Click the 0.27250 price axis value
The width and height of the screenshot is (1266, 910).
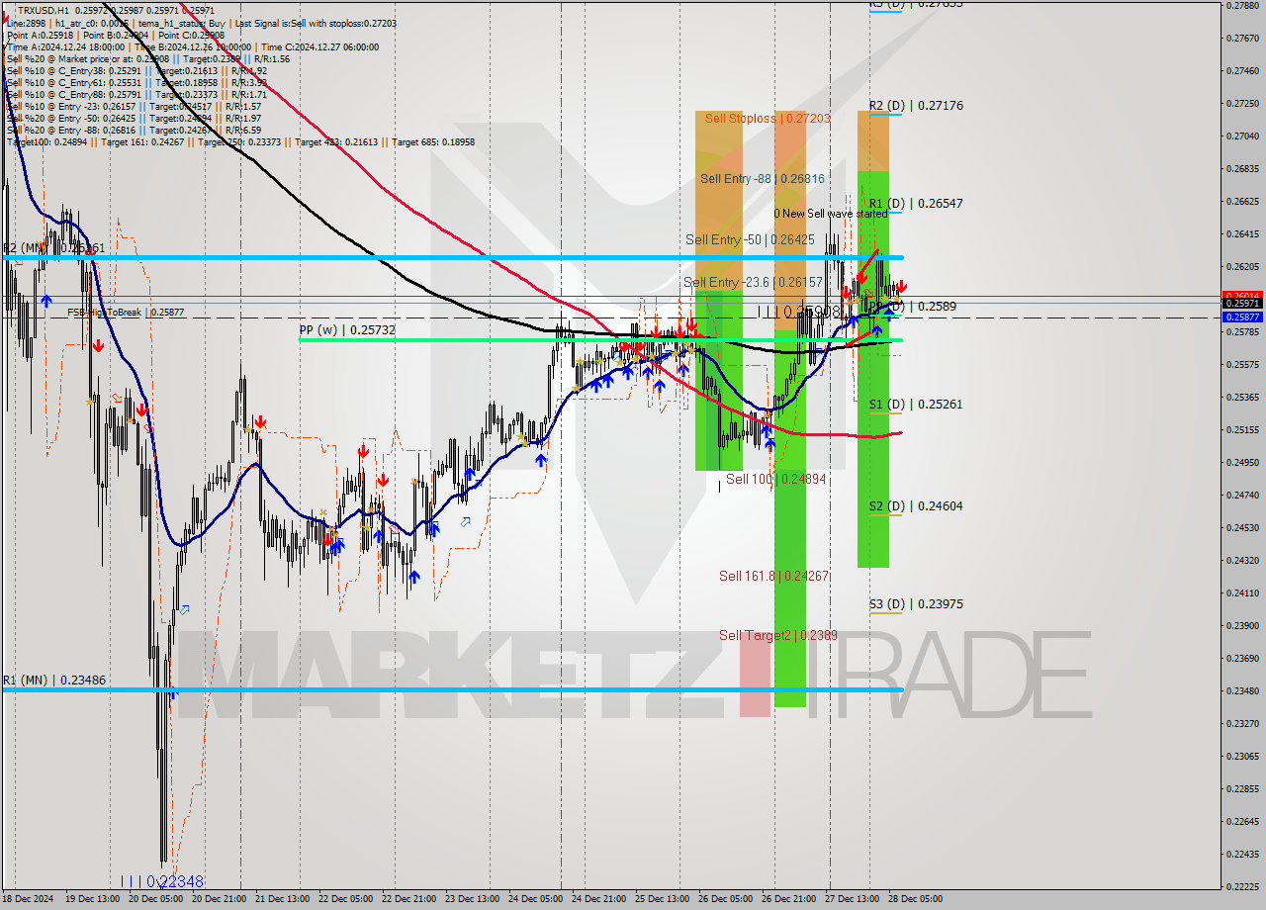1242,103
